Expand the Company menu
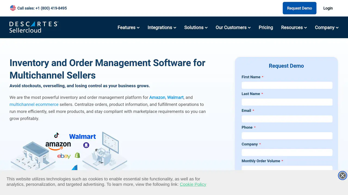 (327, 27)
